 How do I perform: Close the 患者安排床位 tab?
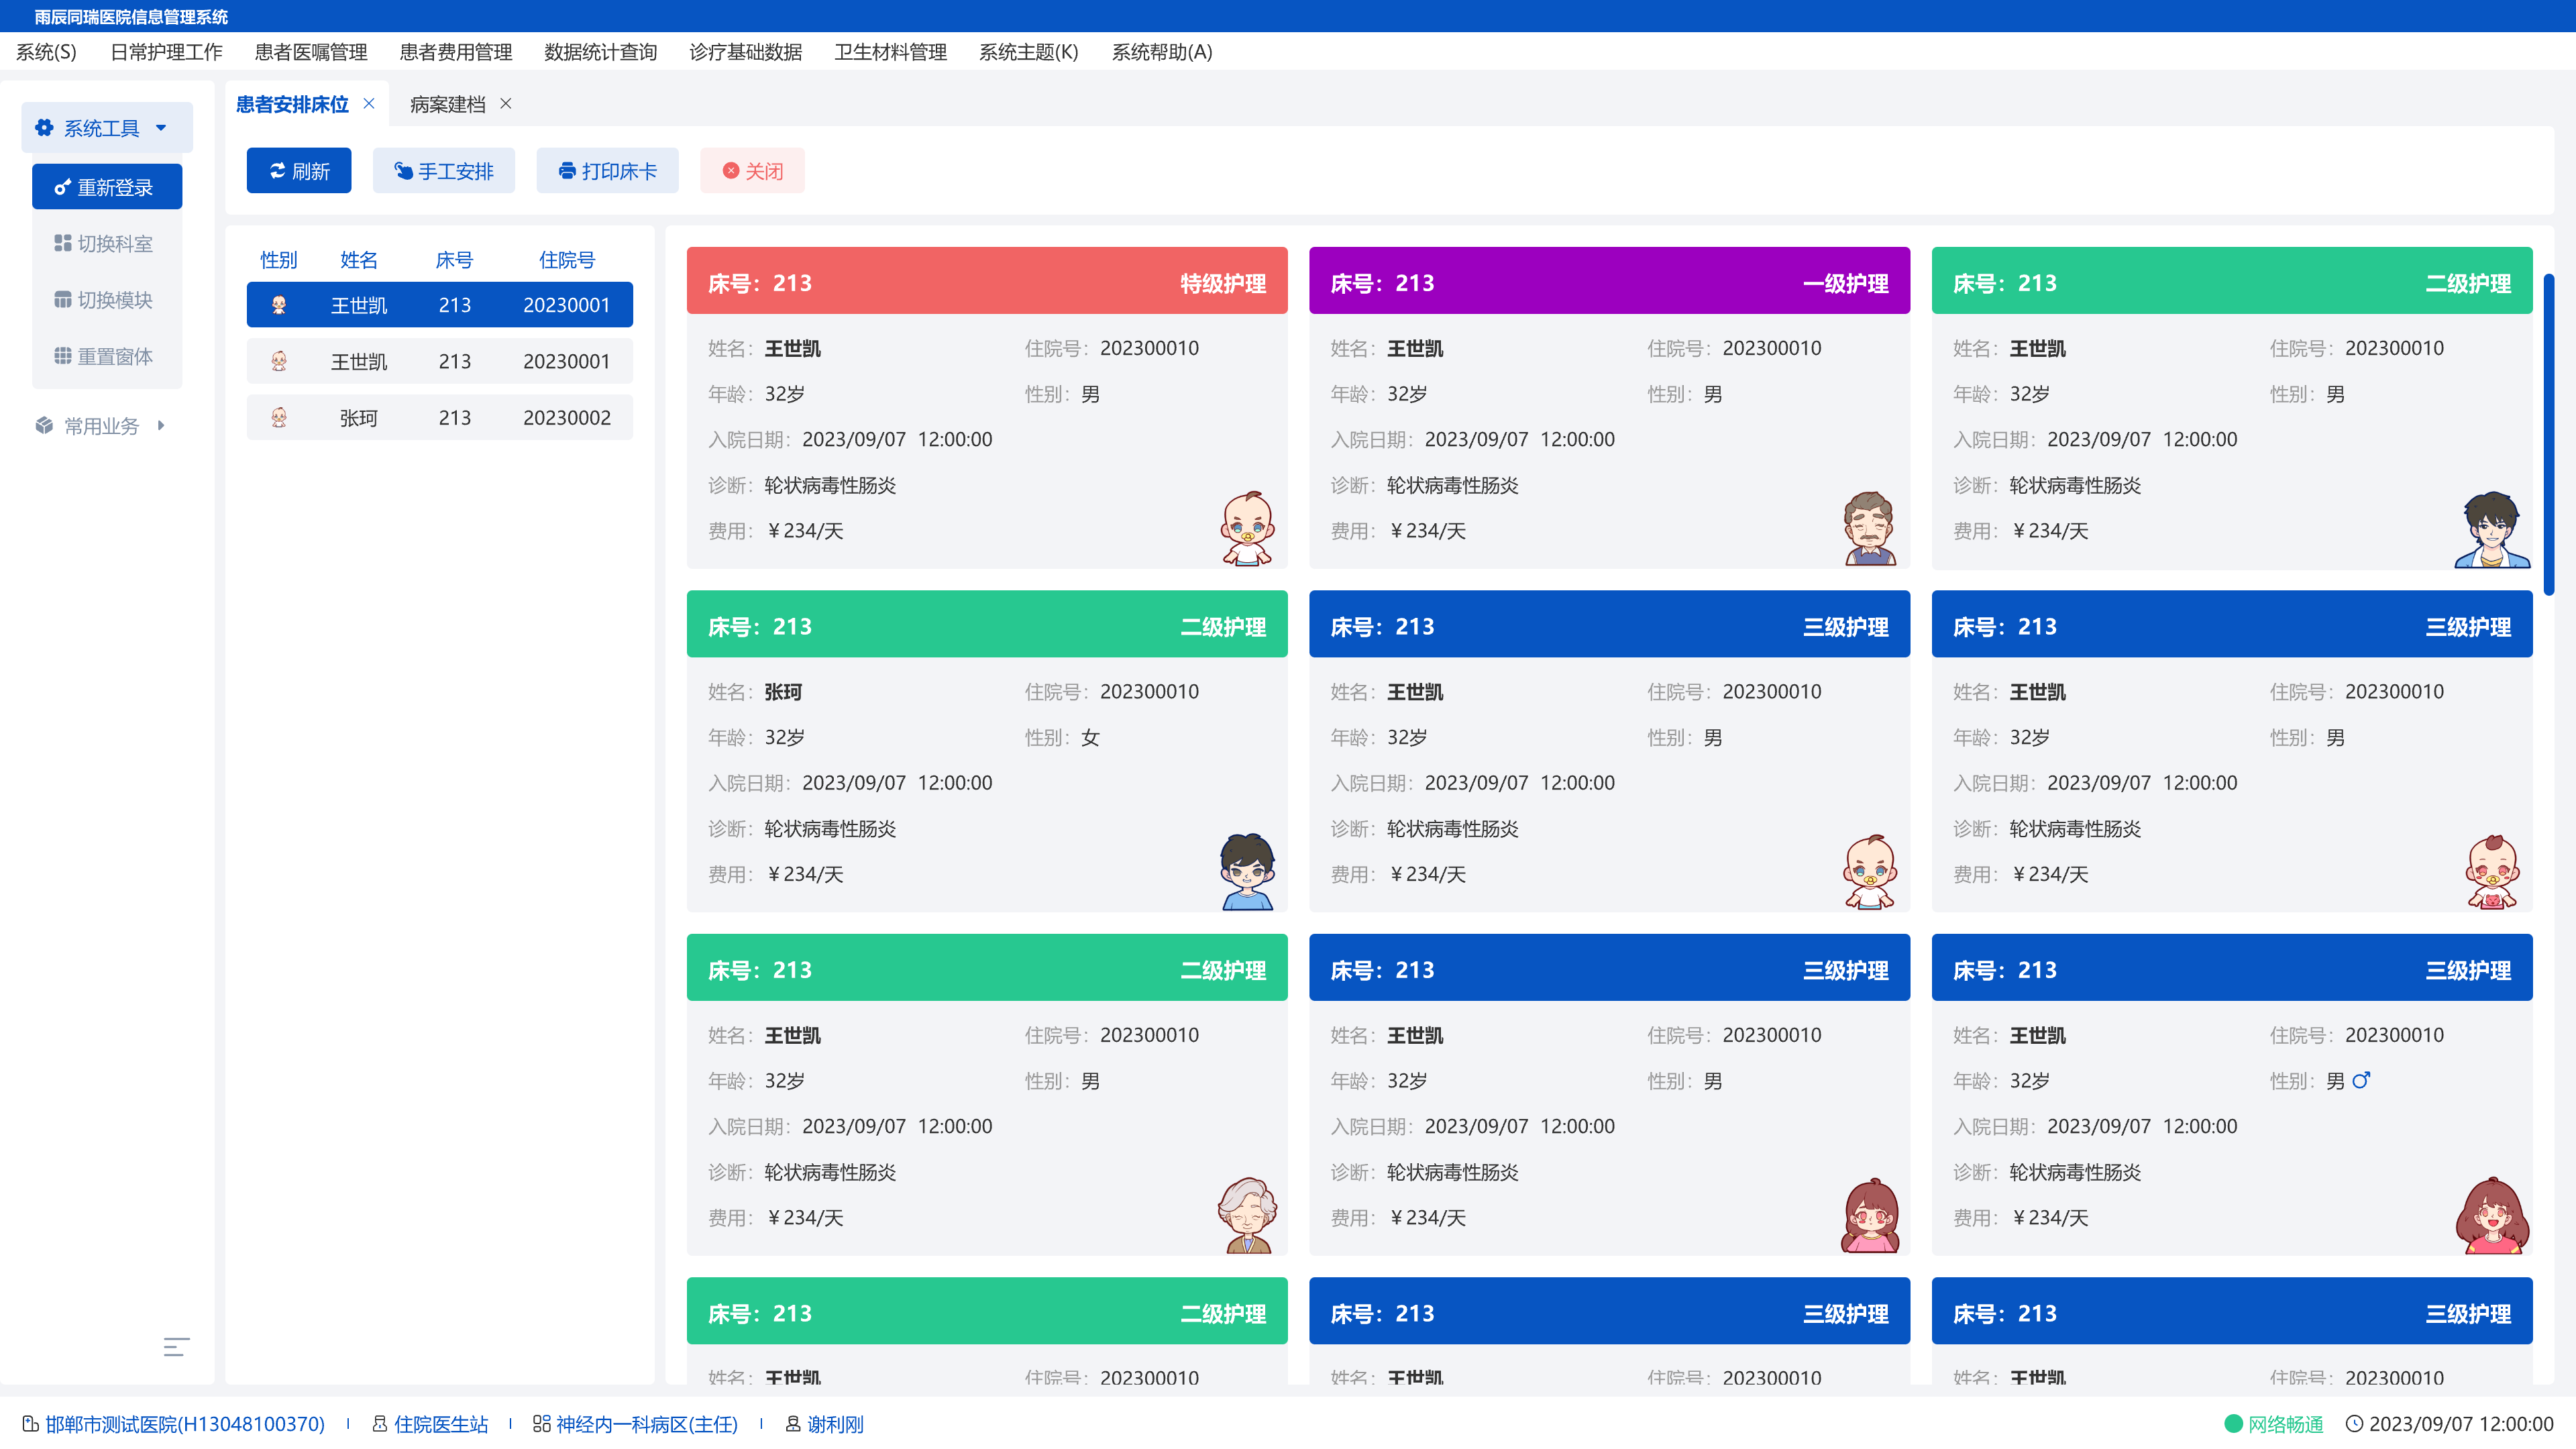369,104
